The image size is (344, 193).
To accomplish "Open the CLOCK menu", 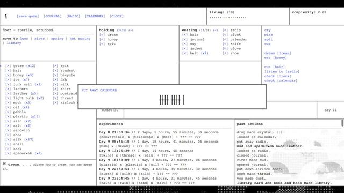I will [117, 16].
